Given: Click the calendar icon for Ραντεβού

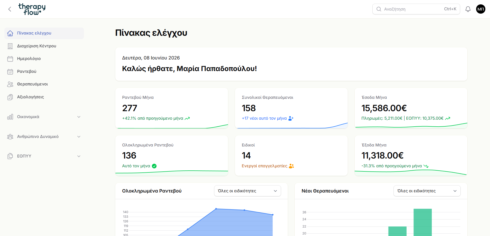Looking at the screenshot, I should [x=10, y=72].
